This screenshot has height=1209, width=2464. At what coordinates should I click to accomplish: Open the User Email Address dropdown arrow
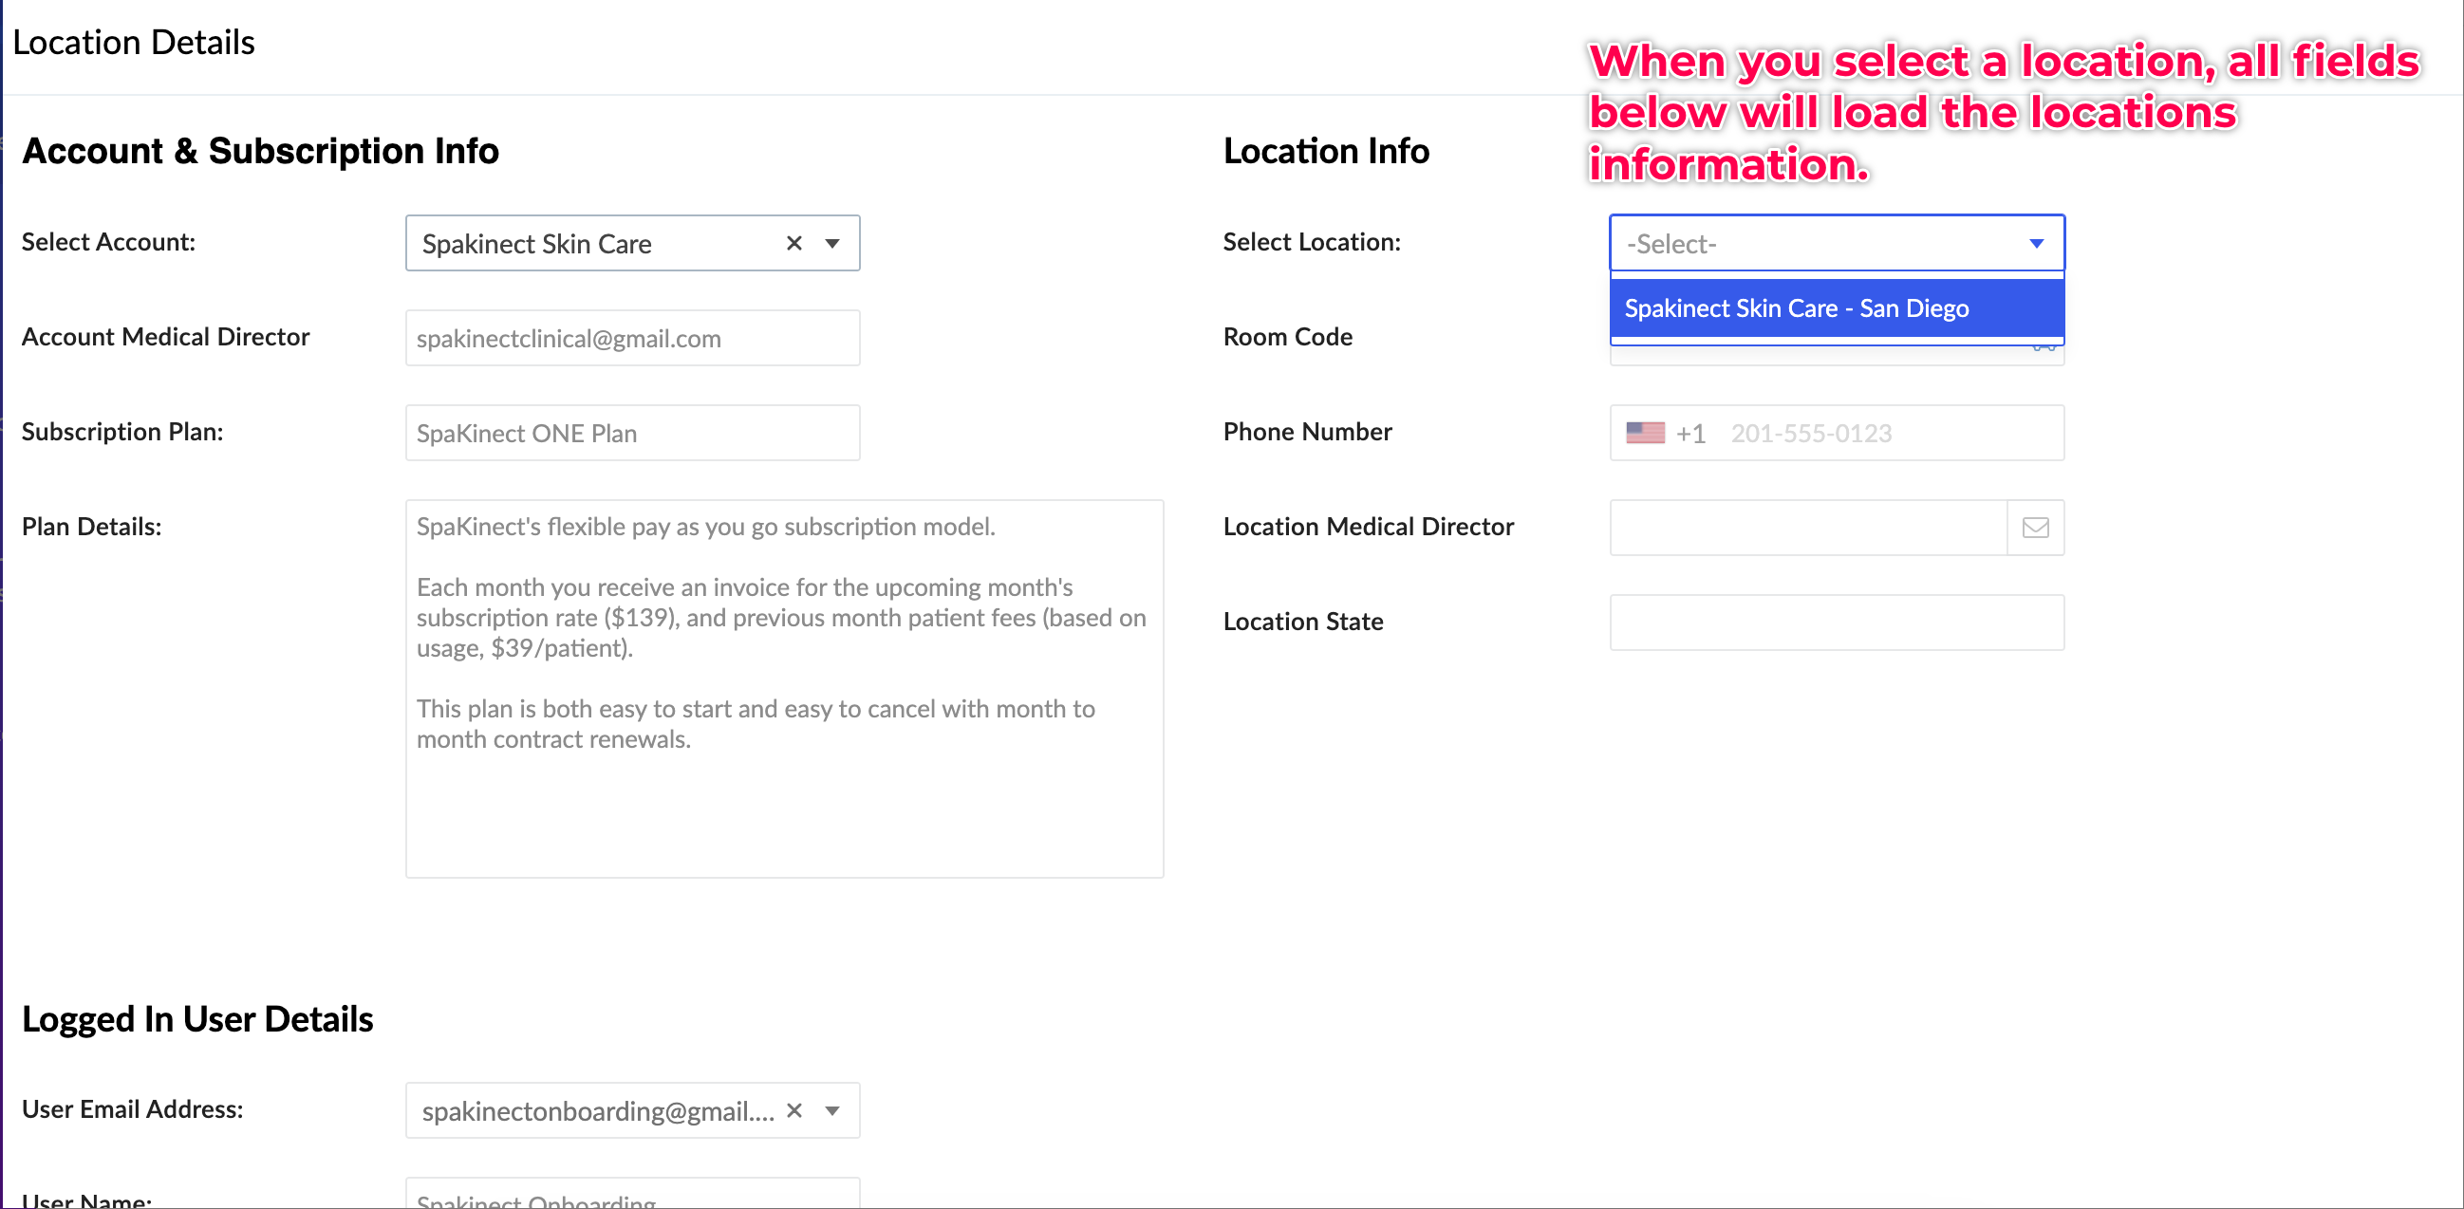coord(832,1110)
